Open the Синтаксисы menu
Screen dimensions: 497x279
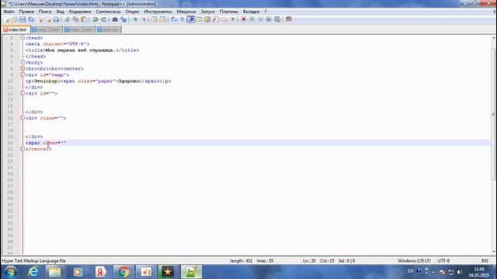click(x=108, y=12)
